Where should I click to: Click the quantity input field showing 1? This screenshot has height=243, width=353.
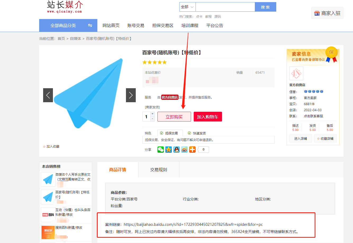pyautogui.click(x=146, y=117)
